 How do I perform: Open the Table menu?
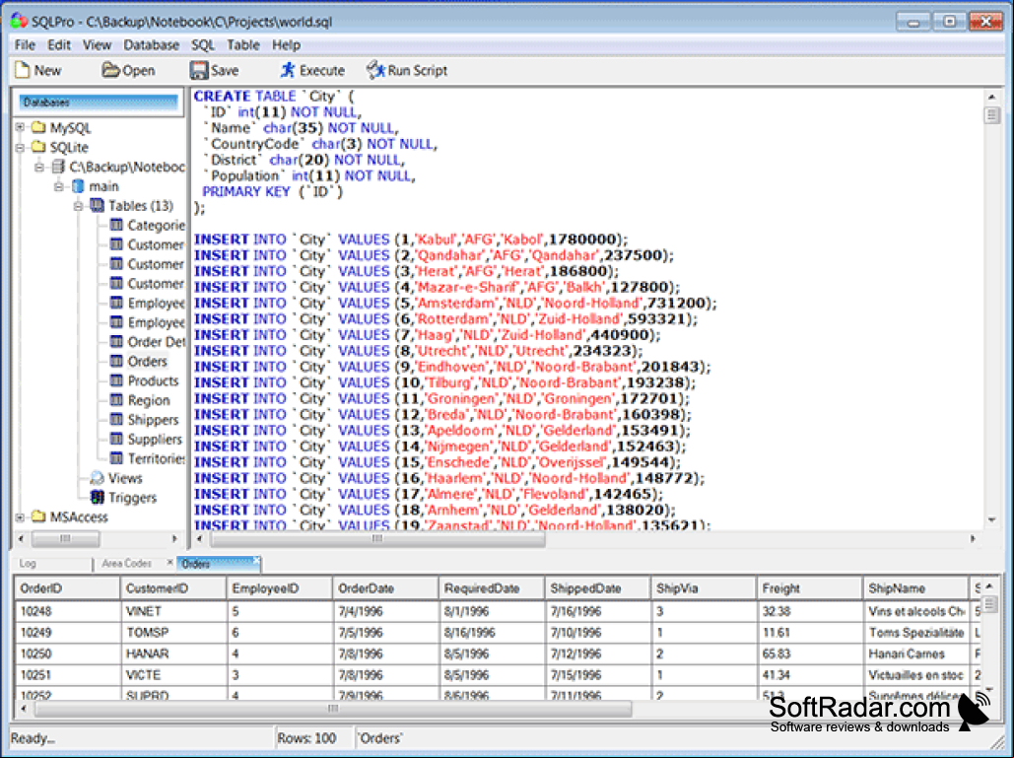[243, 44]
